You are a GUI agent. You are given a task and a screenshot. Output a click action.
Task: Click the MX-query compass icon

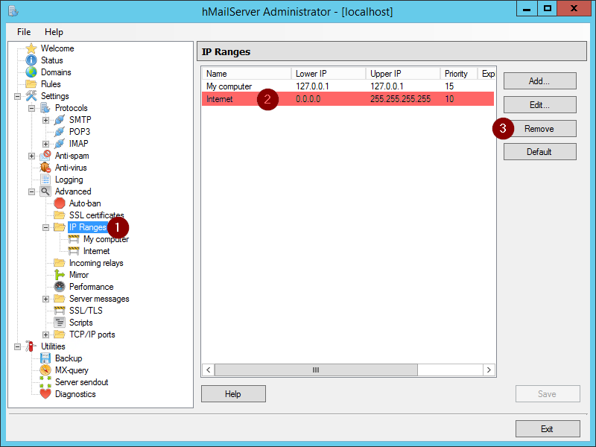[x=45, y=370]
